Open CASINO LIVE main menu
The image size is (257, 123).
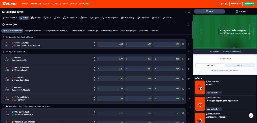56,4
